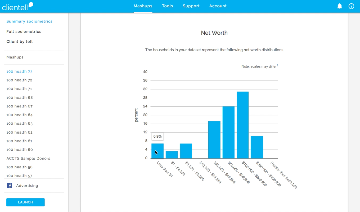This screenshot has width=360, height=212.
Task: Select the 100 health 60 mashup
Action: click(x=20, y=150)
